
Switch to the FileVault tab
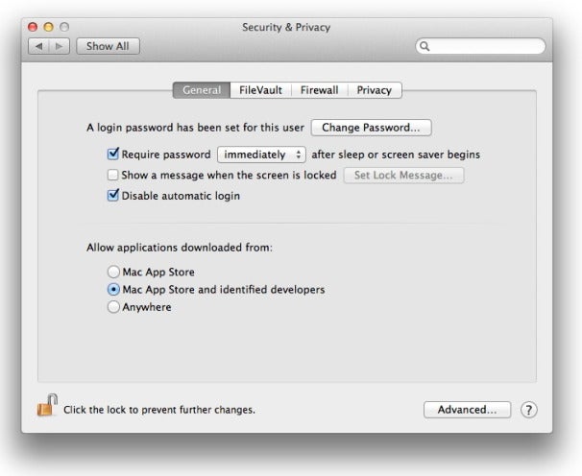coord(260,90)
